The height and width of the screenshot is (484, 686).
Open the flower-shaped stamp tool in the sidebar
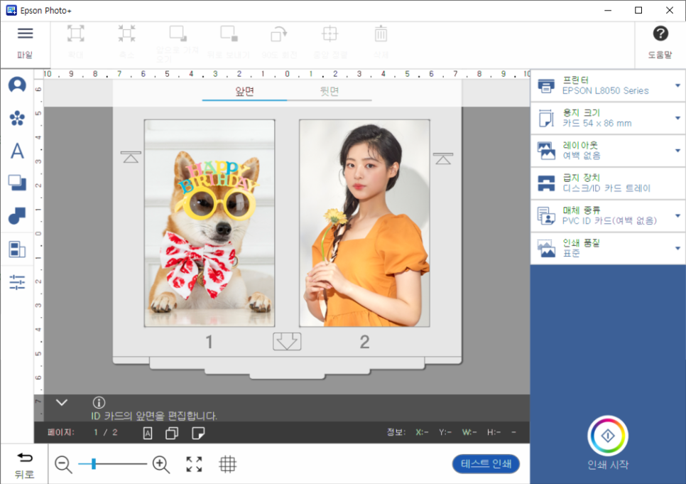tap(17, 118)
